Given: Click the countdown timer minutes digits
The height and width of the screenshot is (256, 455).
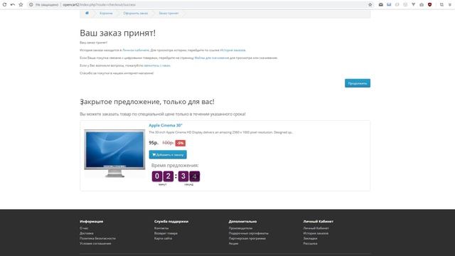Looking at the screenshot, I should click(x=163, y=176).
